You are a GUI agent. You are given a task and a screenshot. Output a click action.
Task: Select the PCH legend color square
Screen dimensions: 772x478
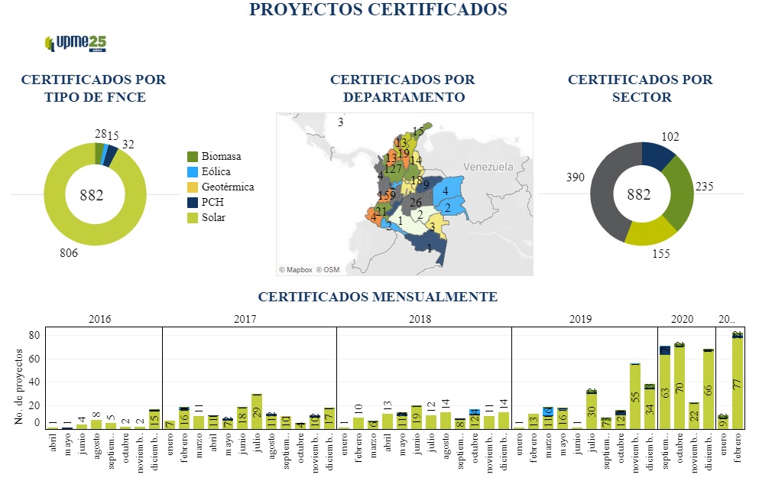click(x=192, y=203)
